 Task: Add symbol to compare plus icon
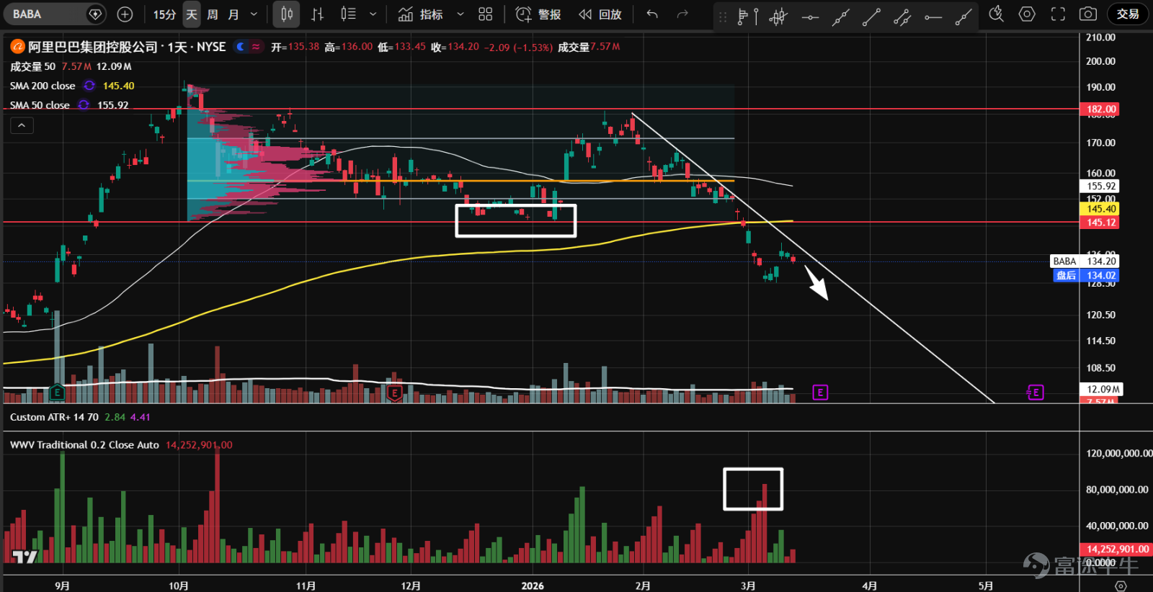click(125, 14)
